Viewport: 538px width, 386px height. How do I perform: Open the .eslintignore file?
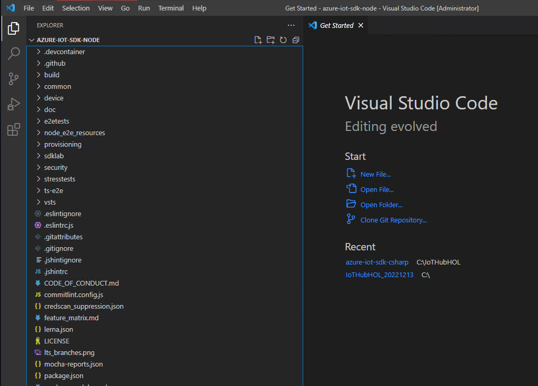click(x=165, y=214)
